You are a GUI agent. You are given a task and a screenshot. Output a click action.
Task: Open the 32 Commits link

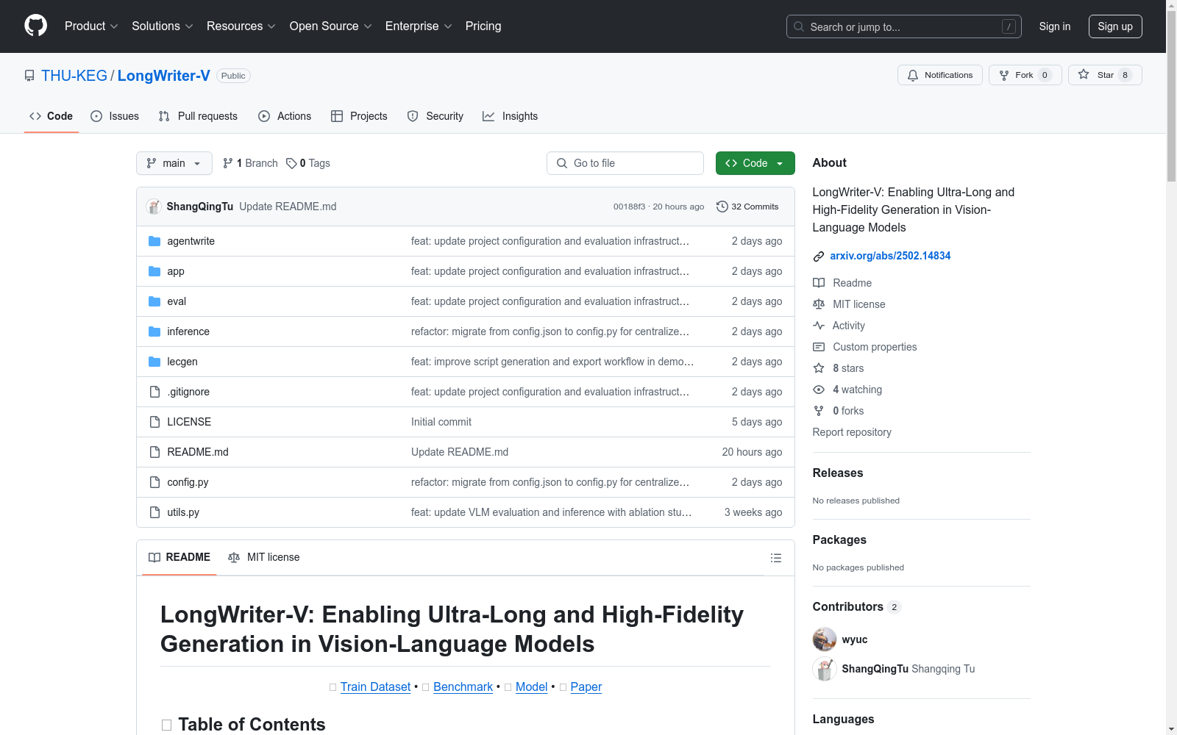click(747, 207)
